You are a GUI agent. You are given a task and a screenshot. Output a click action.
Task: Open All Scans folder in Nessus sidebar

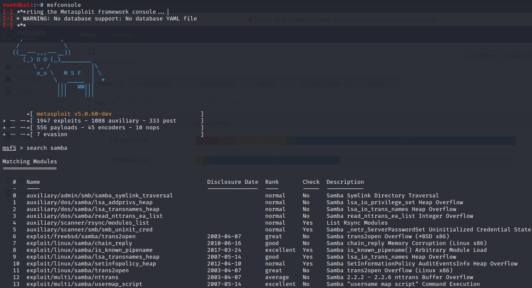tap(29, 79)
